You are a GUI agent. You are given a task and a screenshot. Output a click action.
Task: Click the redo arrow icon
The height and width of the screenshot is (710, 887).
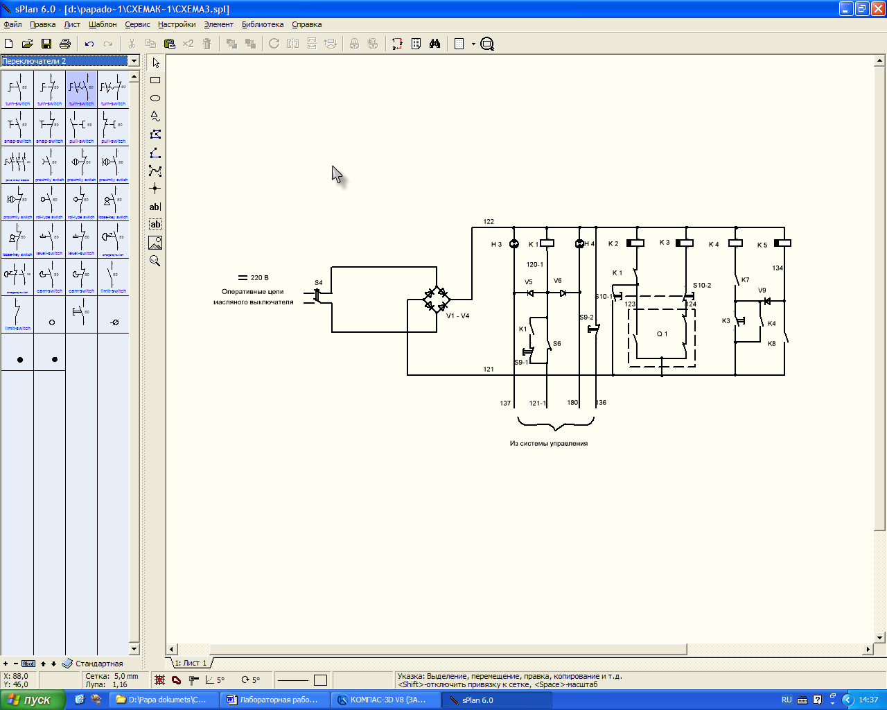pos(108,44)
